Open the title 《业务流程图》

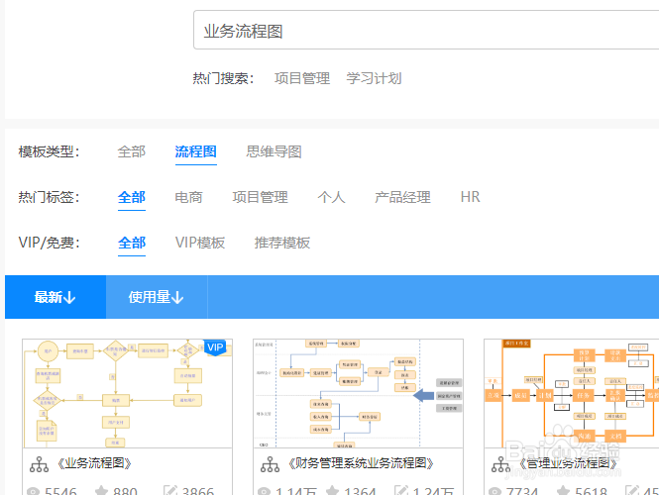[x=94, y=463]
